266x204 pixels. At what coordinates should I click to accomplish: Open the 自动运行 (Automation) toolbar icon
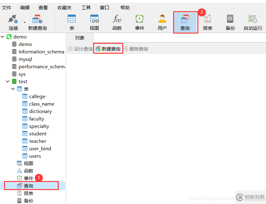pyautogui.click(x=253, y=23)
